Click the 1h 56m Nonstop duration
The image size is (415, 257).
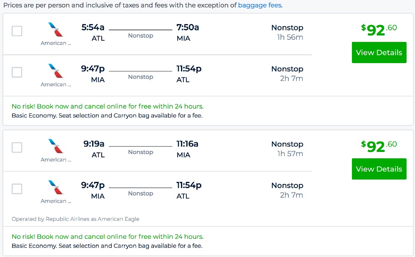click(290, 37)
